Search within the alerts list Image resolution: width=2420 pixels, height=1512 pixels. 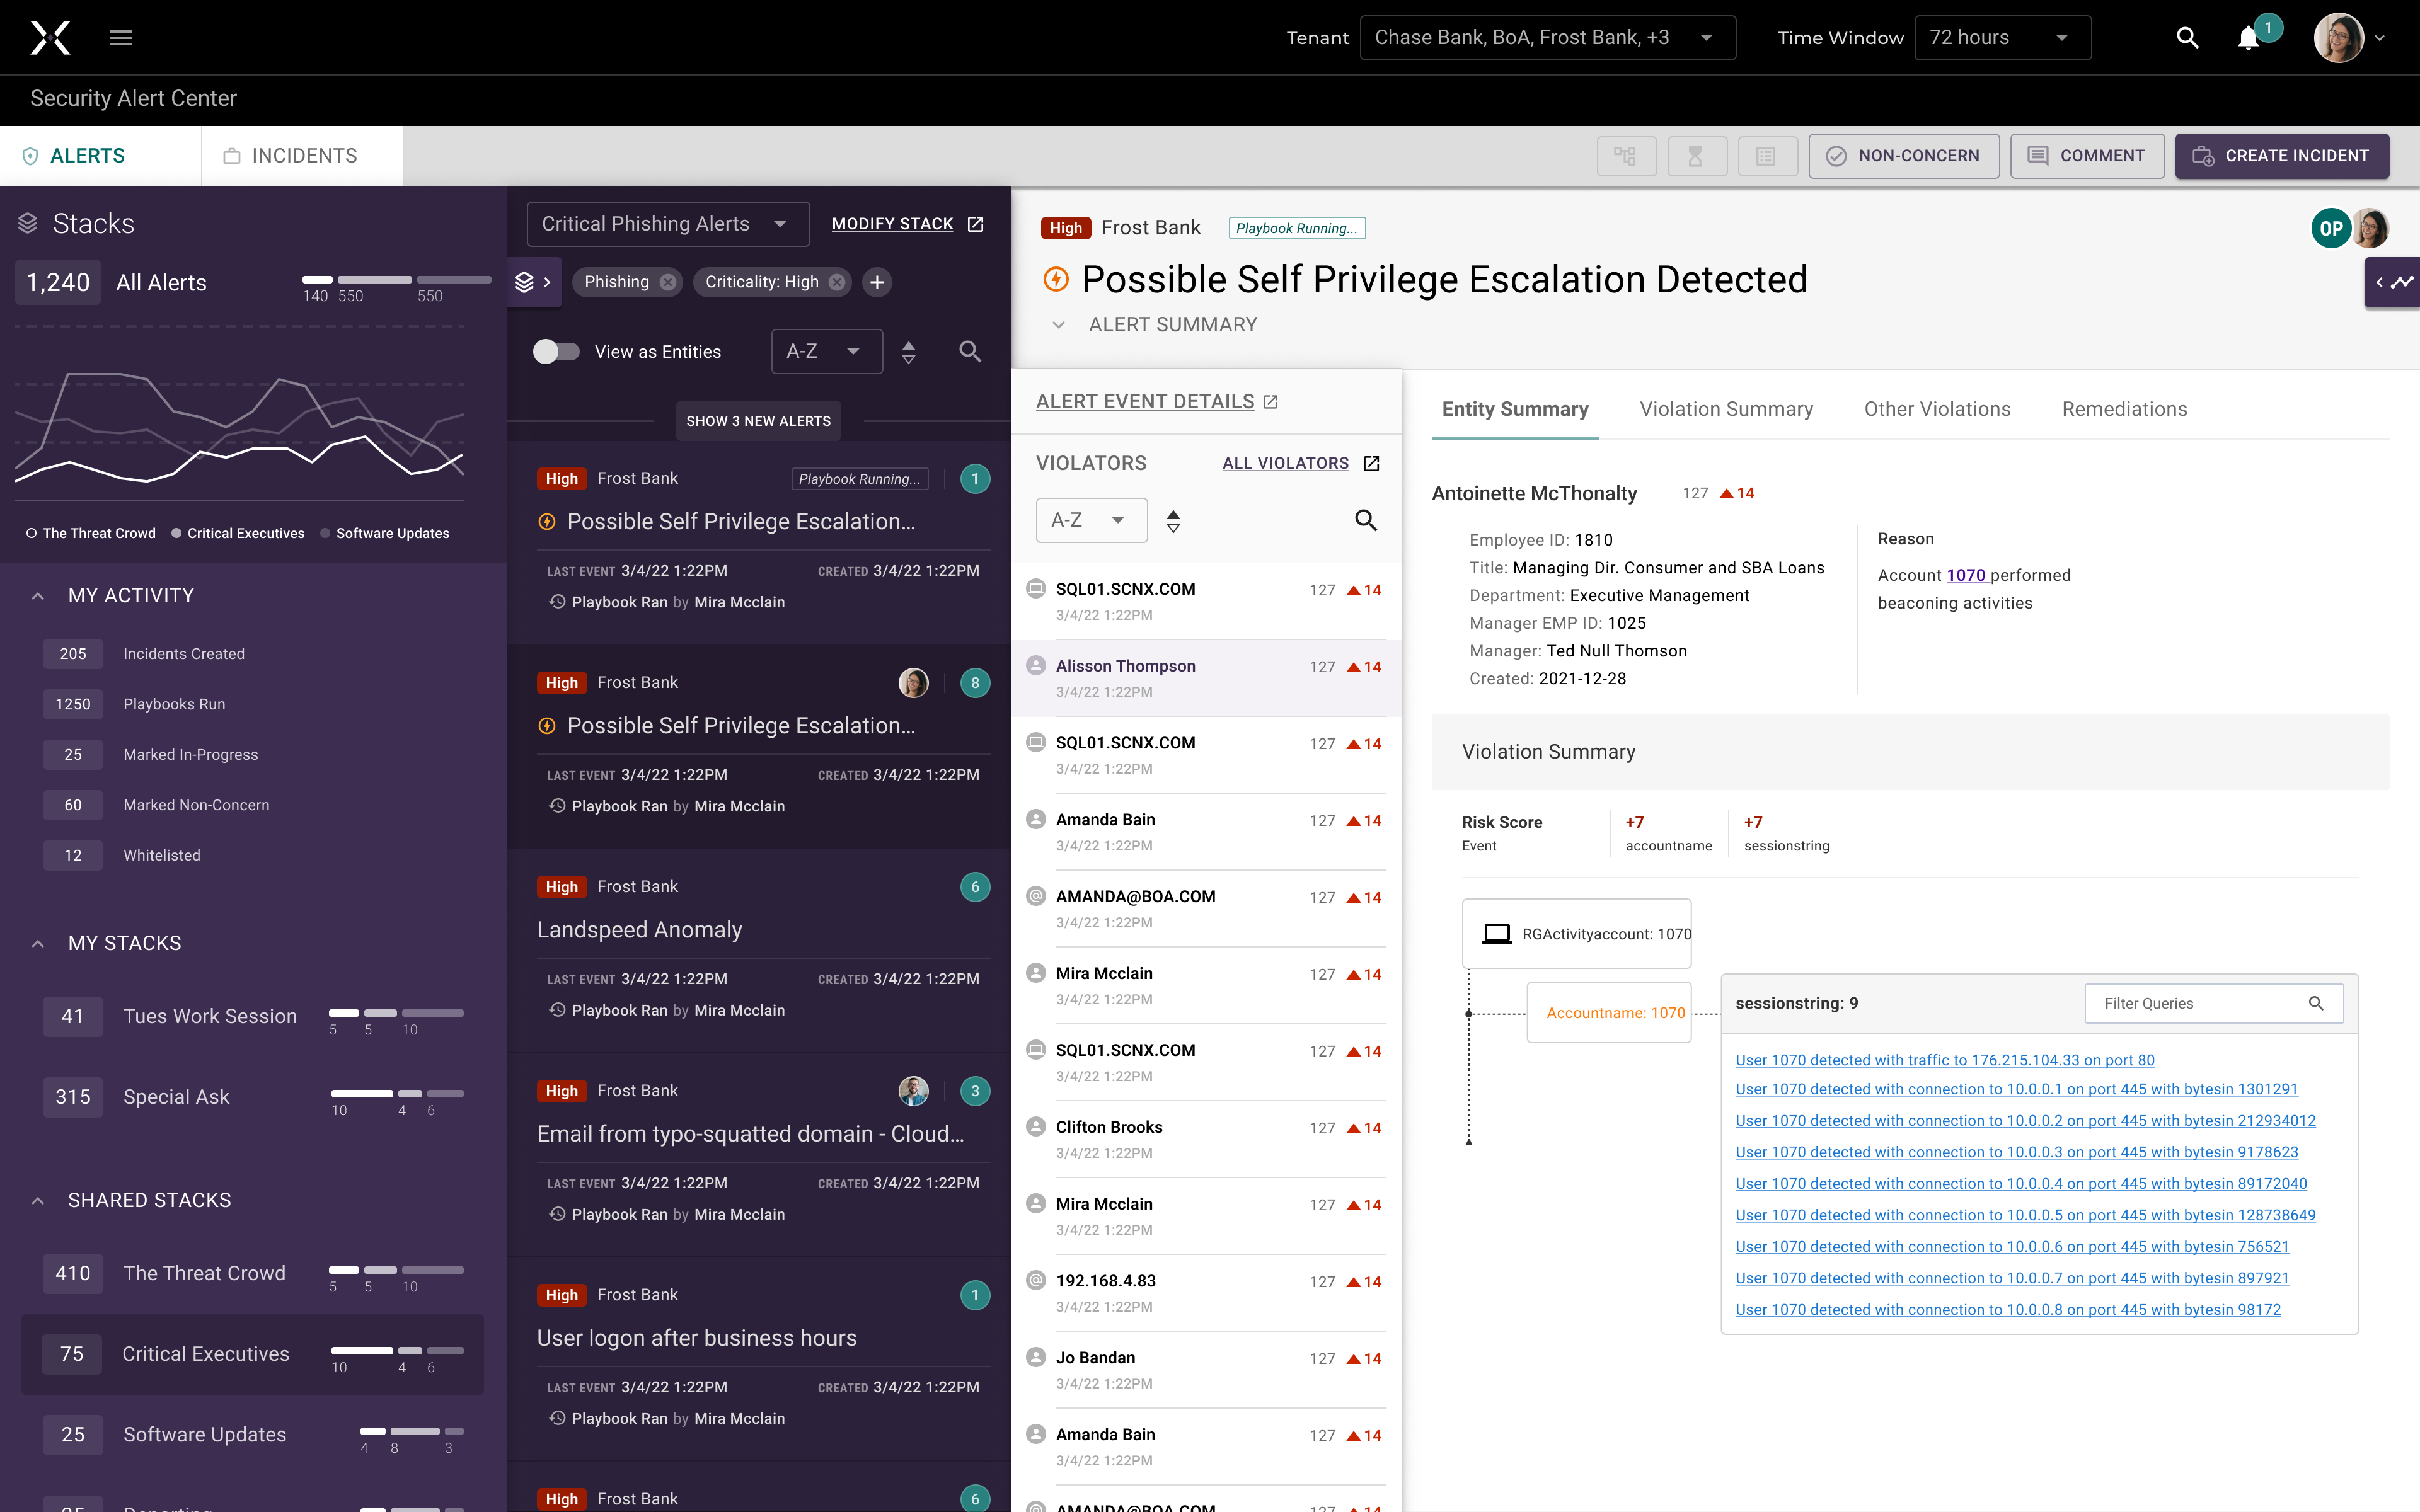[969, 352]
